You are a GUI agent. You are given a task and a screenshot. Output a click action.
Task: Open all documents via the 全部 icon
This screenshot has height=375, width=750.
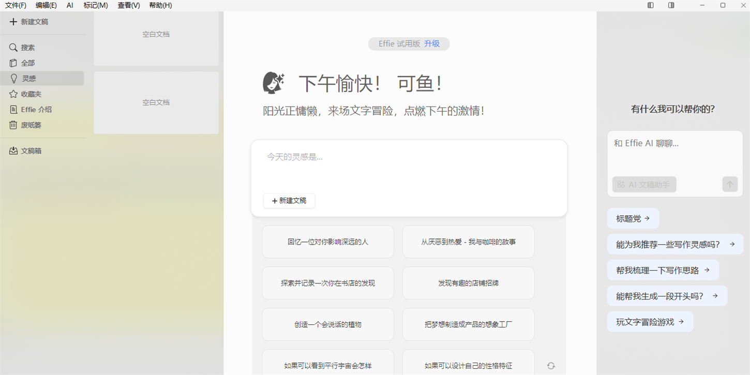pos(13,63)
